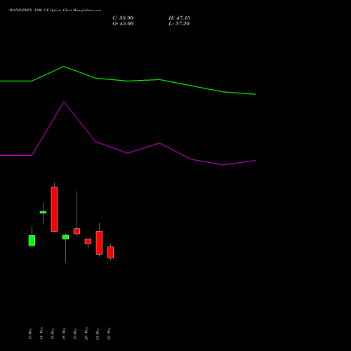Click the peak of the green indicator line
The height and width of the screenshot is (351, 351).
tap(64, 67)
